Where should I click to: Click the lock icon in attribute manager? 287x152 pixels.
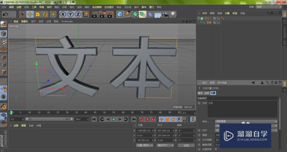pos(272,83)
